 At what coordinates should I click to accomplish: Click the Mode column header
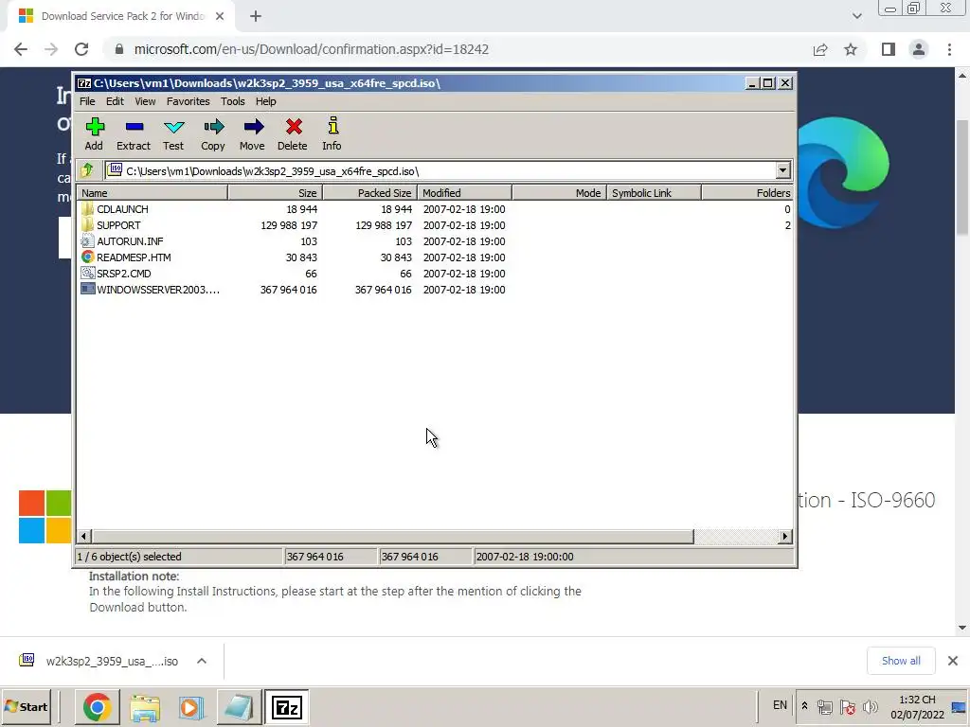pyautogui.click(x=559, y=193)
